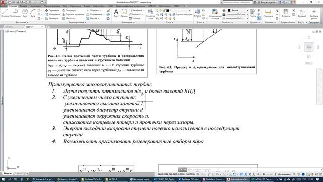Expand the Свойства panel

pos(227,22)
